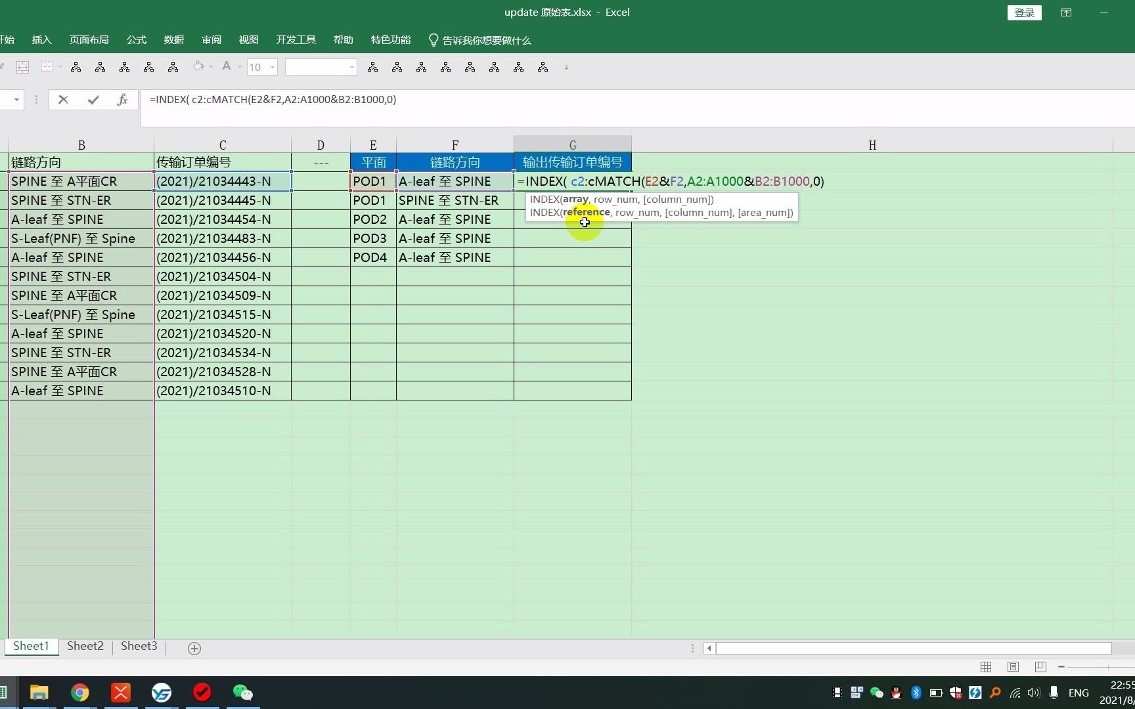
Task: Switch to the Sheet2 tab
Action: [85, 646]
